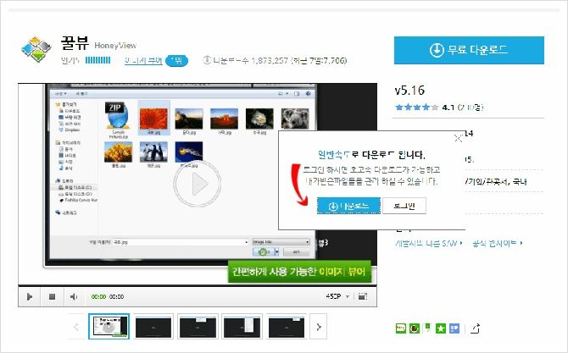The image size is (568, 353).
Task: Click the HoneyView app logo icon
Action: tap(36, 49)
